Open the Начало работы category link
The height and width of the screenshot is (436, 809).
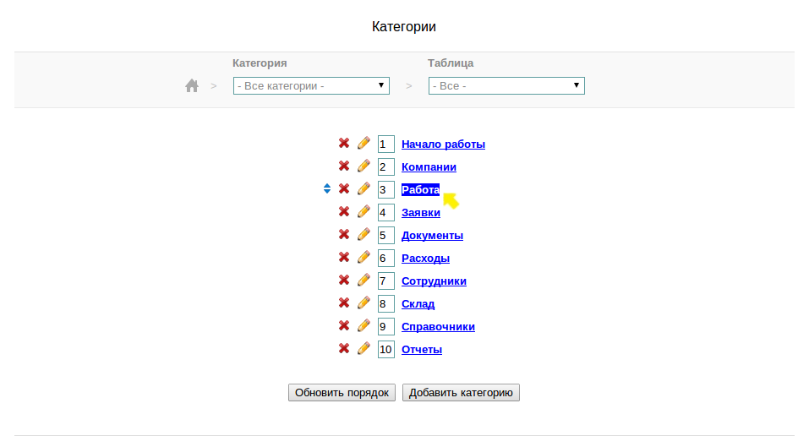pyautogui.click(x=443, y=144)
